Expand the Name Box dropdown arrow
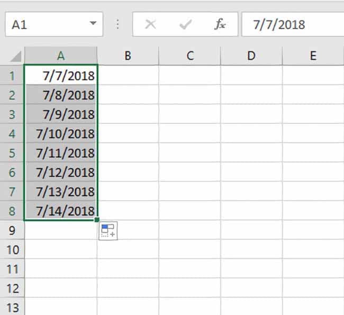 point(93,23)
